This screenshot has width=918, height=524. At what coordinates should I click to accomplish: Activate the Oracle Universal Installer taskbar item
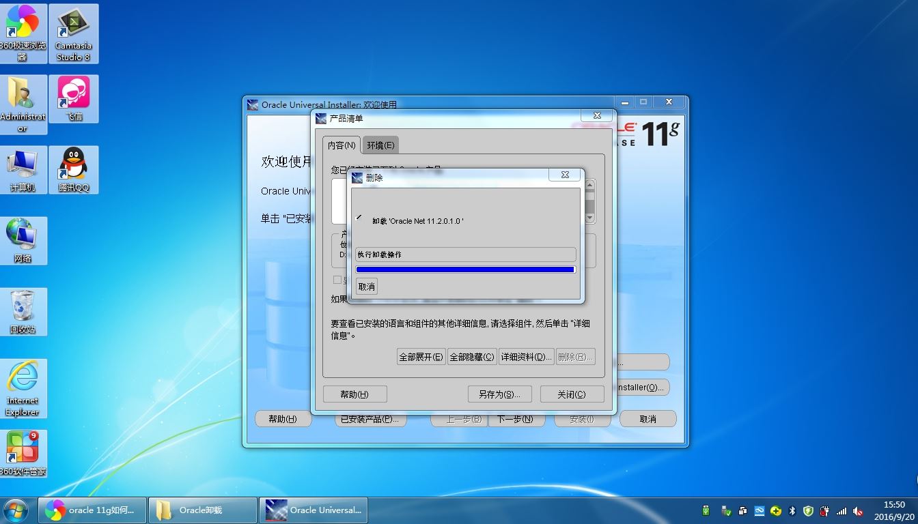tap(314, 510)
